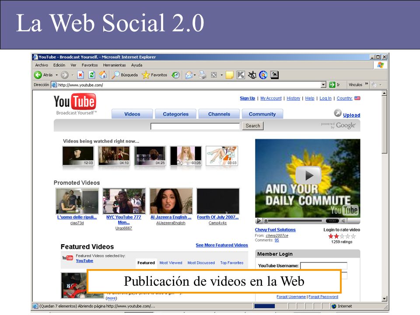Expand the Mail icon dropdown arrow
The width and height of the screenshot is (420, 315).
[x=195, y=75]
